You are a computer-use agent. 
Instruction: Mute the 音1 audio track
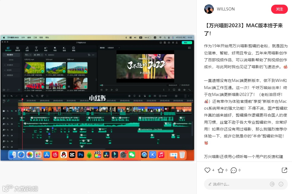click(12, 118)
